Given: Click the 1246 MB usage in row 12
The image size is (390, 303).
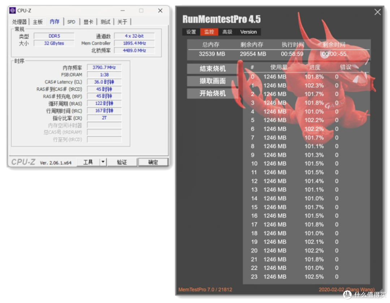Looking at the screenshot, I should pos(275,181).
